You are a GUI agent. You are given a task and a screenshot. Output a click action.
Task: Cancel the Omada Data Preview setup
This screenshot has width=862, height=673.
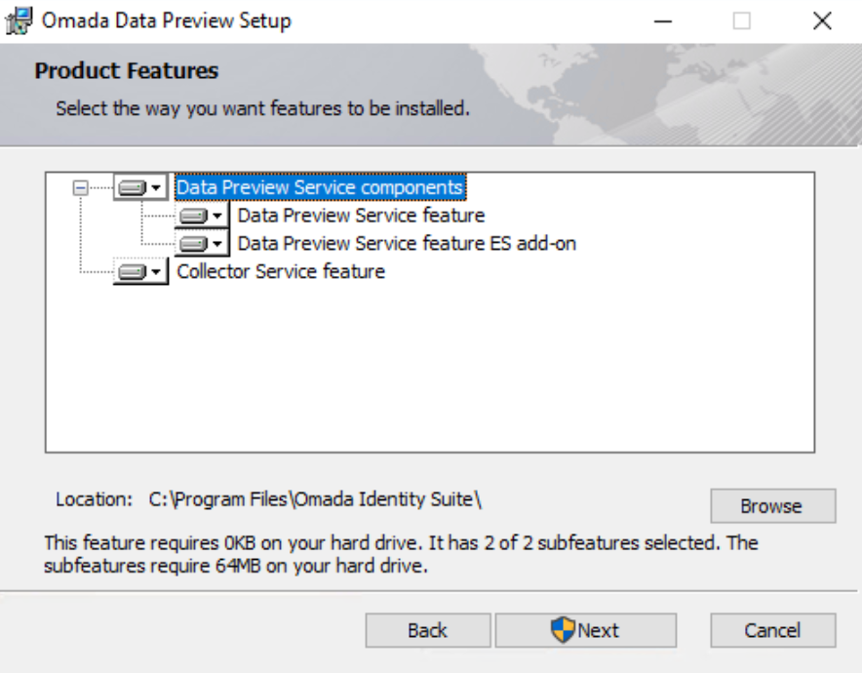click(x=773, y=630)
